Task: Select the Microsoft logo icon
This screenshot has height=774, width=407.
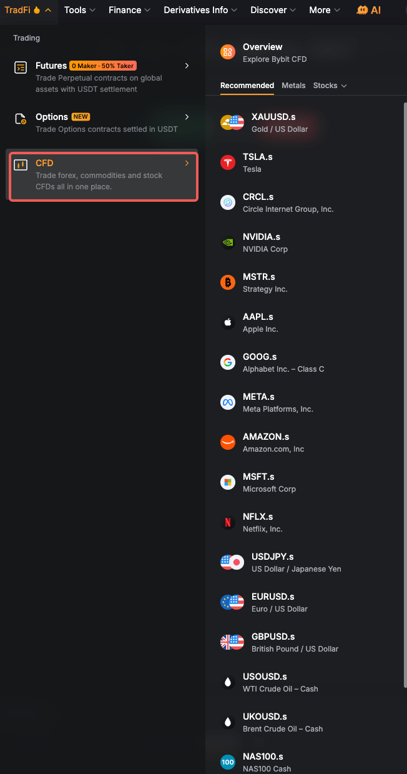Action: [228, 482]
